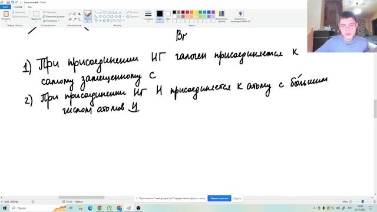Expand the Выделить selection dropdown arrow
377x212 pixels.
click(37, 21)
